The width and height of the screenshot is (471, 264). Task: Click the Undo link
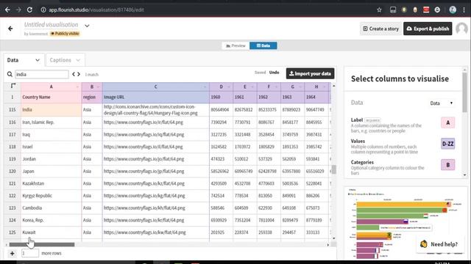pos(274,73)
